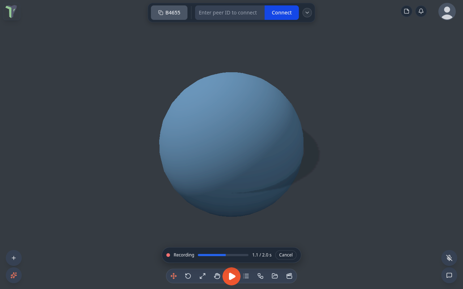This screenshot has width=463, height=289.
Task: Click the "1.1 / 2.0 s" recording time
Action: pos(262,255)
